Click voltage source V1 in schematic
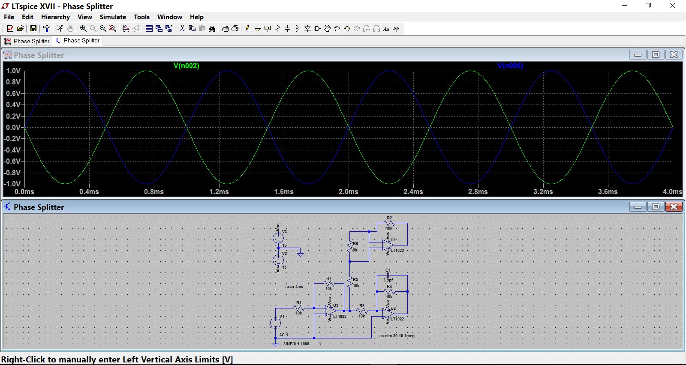 click(x=276, y=323)
